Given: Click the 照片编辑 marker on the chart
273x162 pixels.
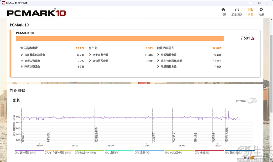Looking at the screenshot, I should 195,137.
